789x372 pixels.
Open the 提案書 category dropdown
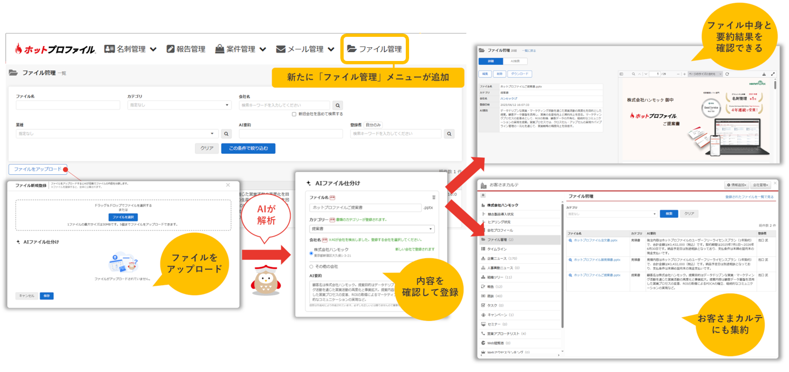[x=372, y=229]
